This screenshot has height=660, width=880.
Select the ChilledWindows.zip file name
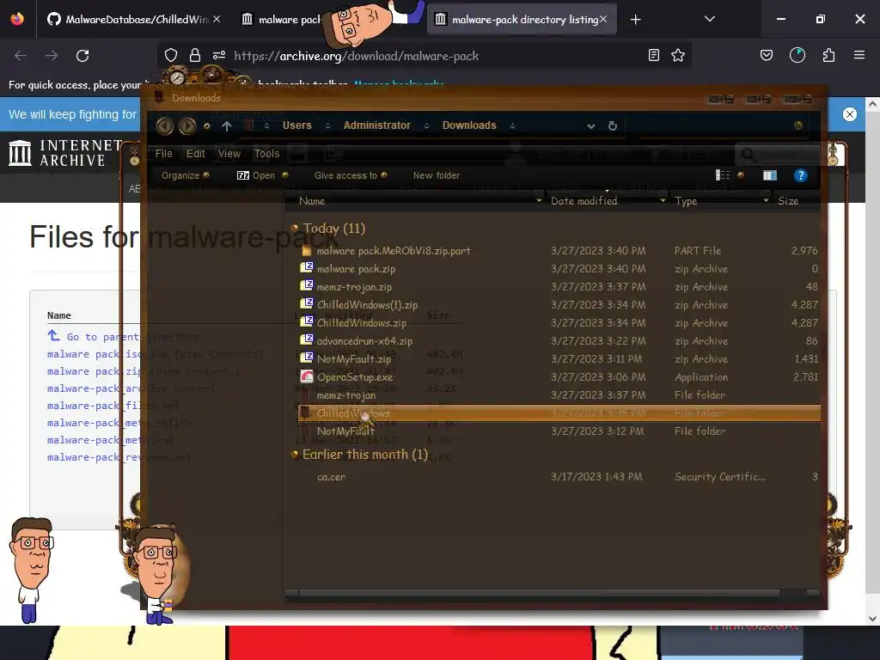point(362,323)
